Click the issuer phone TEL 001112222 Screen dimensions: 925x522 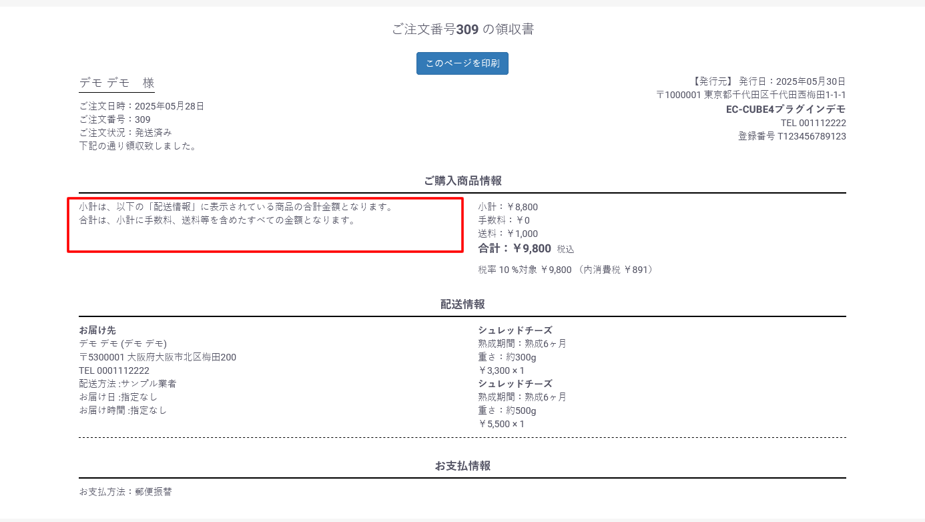[813, 123]
